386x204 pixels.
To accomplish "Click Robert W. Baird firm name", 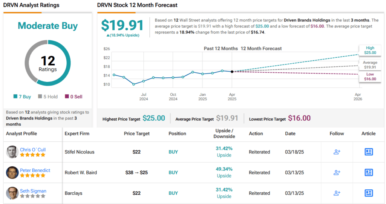I will [81, 173].
